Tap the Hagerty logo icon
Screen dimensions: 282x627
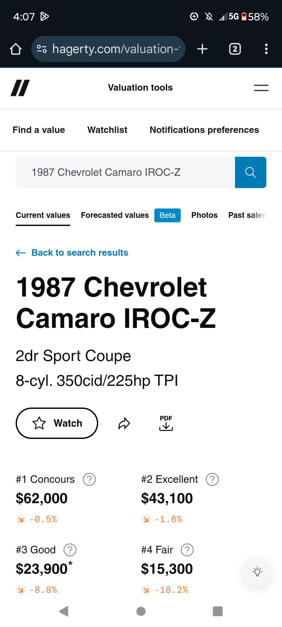coord(20,88)
